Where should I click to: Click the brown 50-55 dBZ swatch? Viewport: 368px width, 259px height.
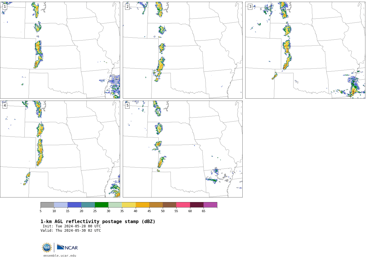coord(169,205)
